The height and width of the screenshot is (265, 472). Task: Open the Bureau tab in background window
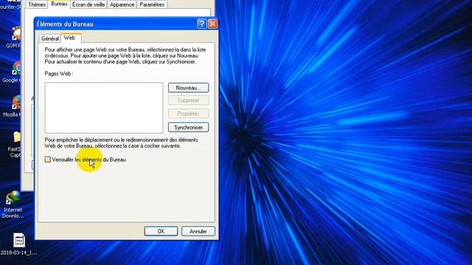click(59, 4)
